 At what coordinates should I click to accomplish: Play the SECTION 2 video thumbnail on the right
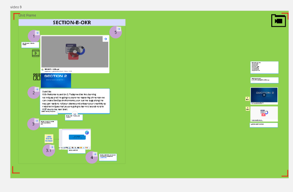(264, 95)
